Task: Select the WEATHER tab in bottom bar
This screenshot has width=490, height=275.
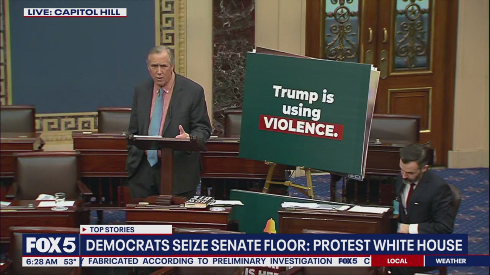Action: click(451, 261)
